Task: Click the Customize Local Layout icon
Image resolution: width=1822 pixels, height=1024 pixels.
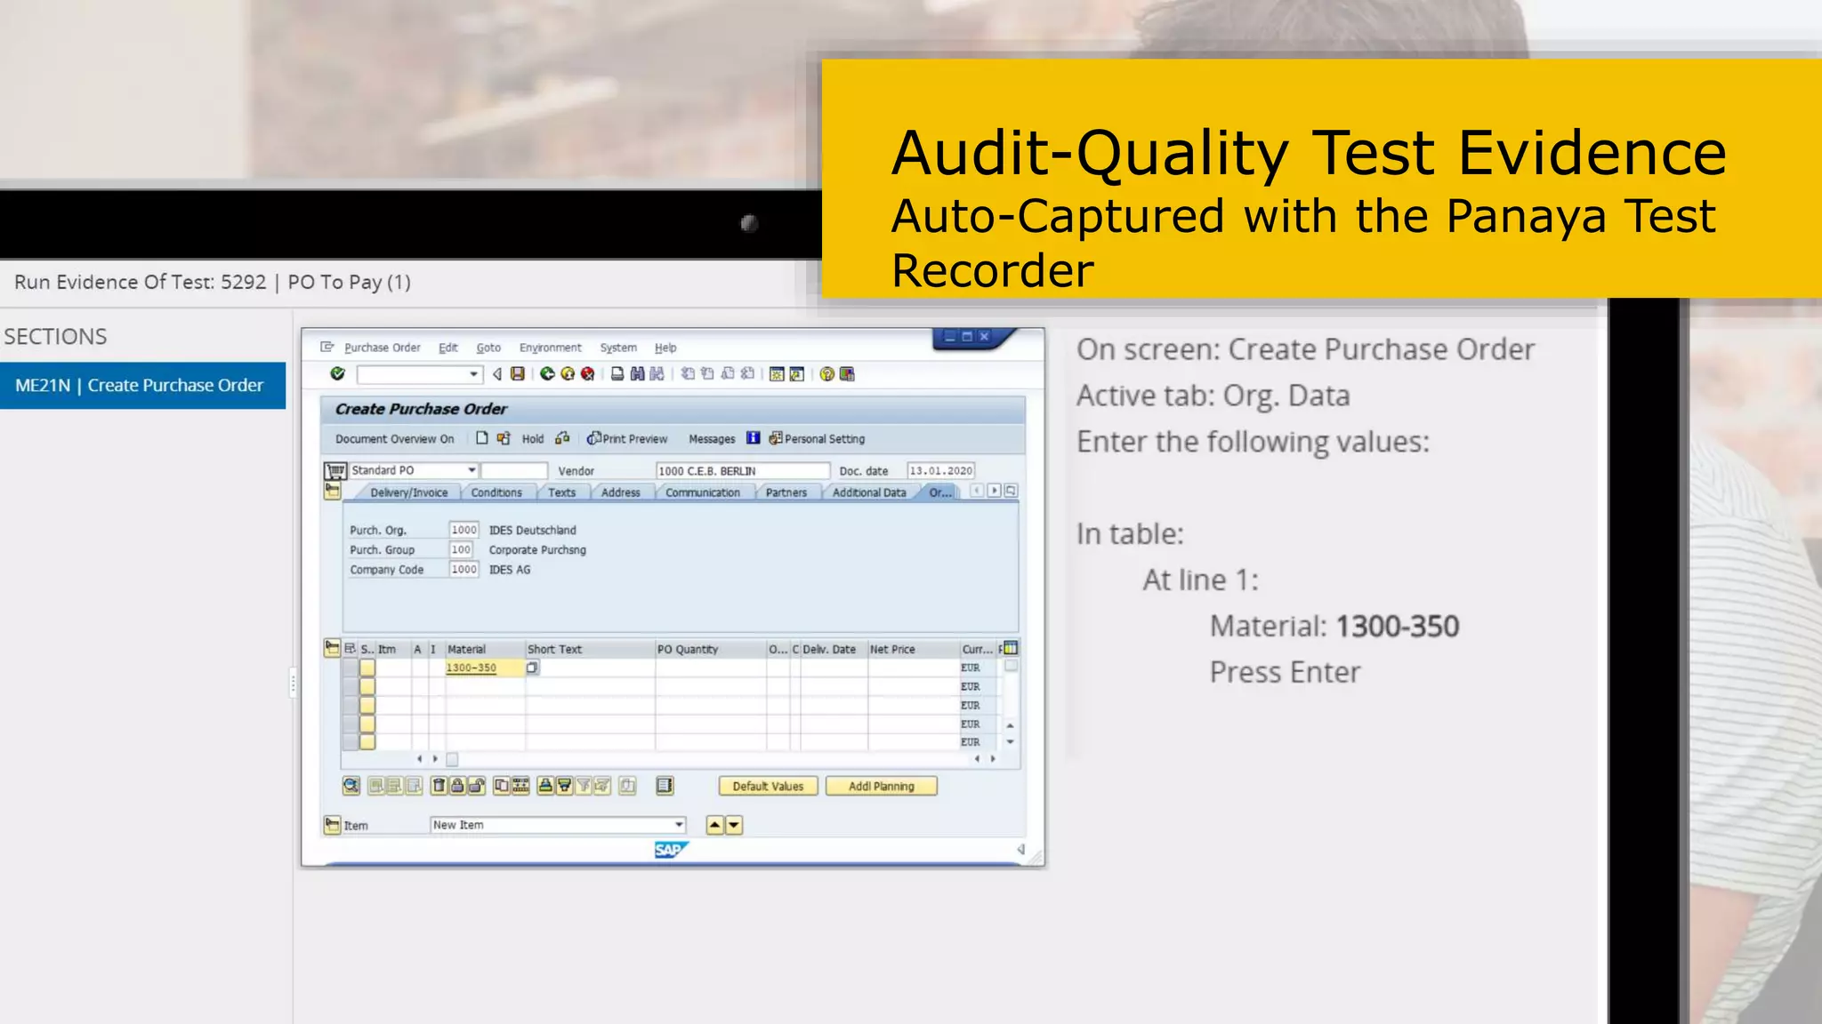Action: (x=847, y=374)
